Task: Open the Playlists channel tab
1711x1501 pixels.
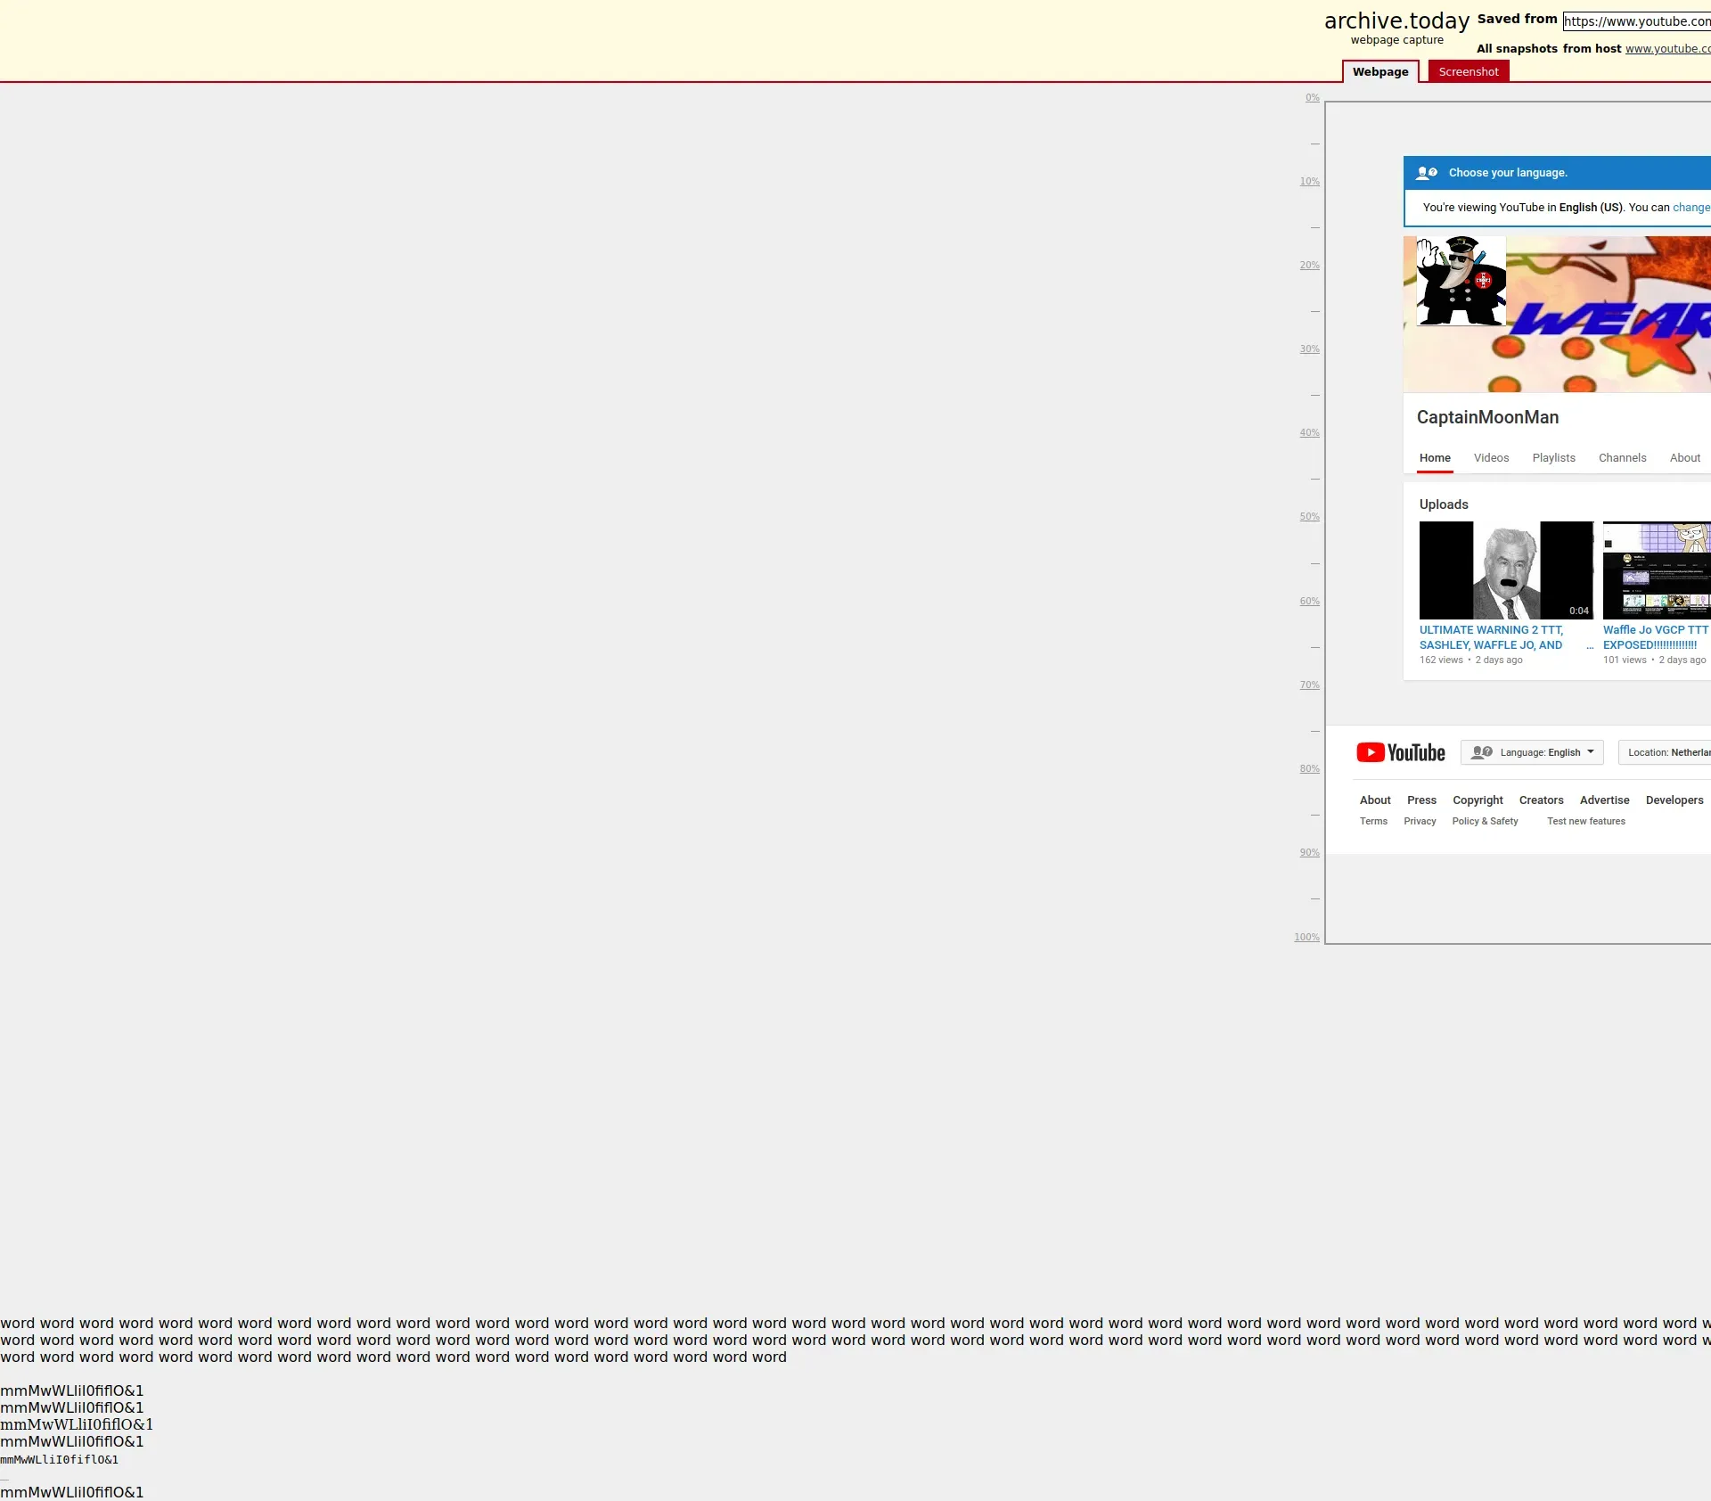Action: (x=1553, y=458)
